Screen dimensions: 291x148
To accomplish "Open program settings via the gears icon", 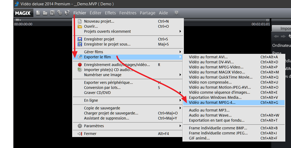I will (60, 13).
